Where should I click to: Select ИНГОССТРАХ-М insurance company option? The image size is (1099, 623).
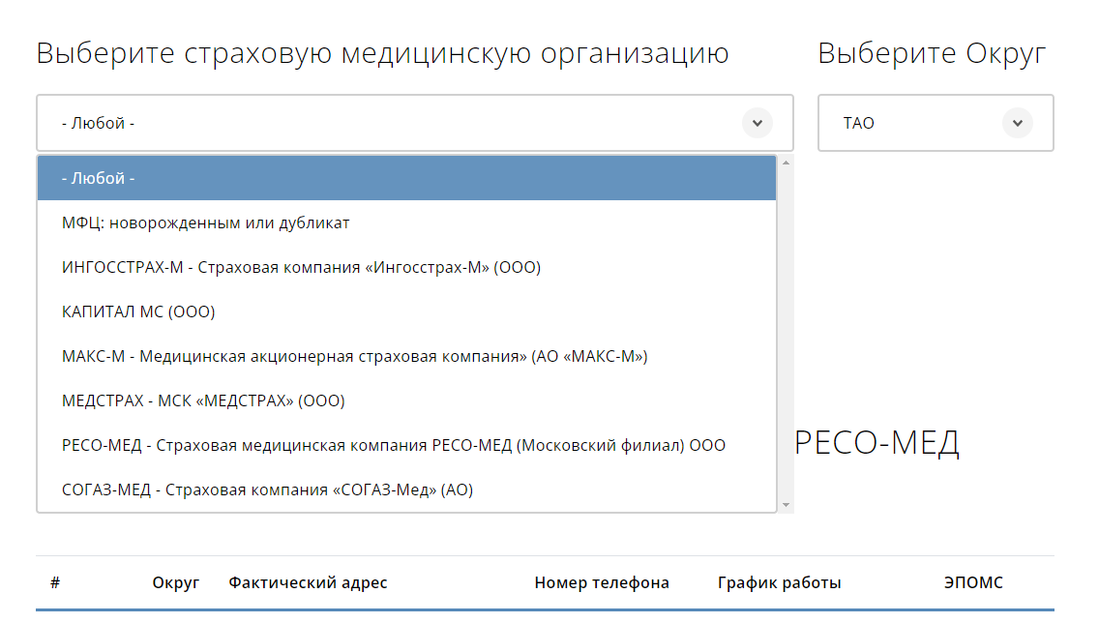406,267
